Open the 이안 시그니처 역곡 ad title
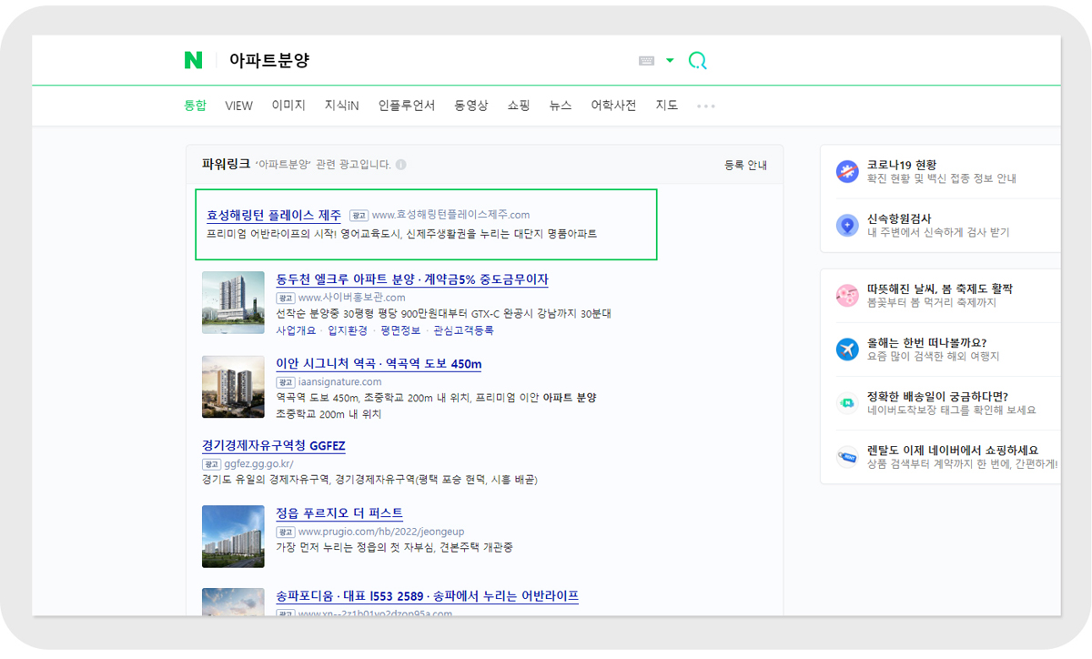The image size is (1092, 659). pyautogui.click(x=379, y=364)
